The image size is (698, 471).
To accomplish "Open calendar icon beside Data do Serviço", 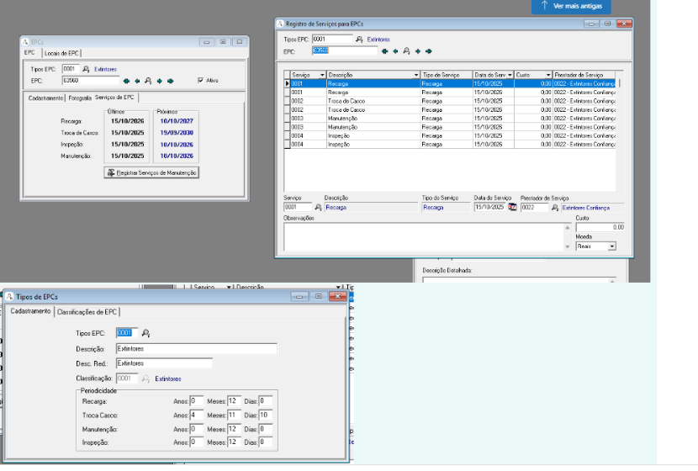I will tap(512, 207).
